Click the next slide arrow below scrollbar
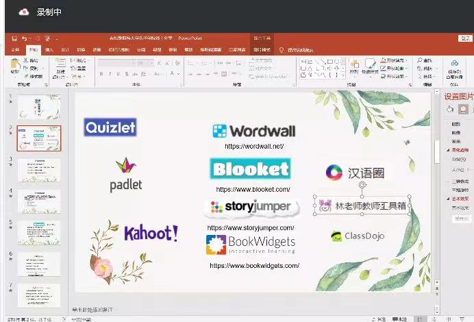Image resolution: width=474 pixels, height=322 pixels. coord(437,295)
